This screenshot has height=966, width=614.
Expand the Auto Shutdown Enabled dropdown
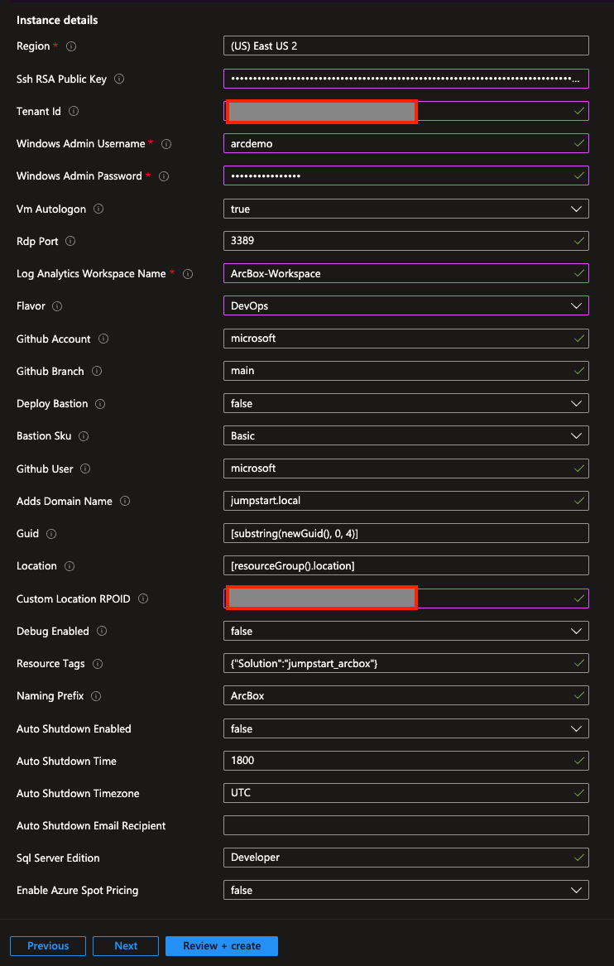point(405,728)
